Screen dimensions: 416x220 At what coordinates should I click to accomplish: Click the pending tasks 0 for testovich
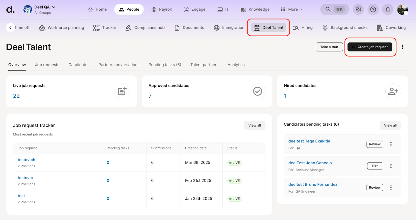tap(108, 163)
